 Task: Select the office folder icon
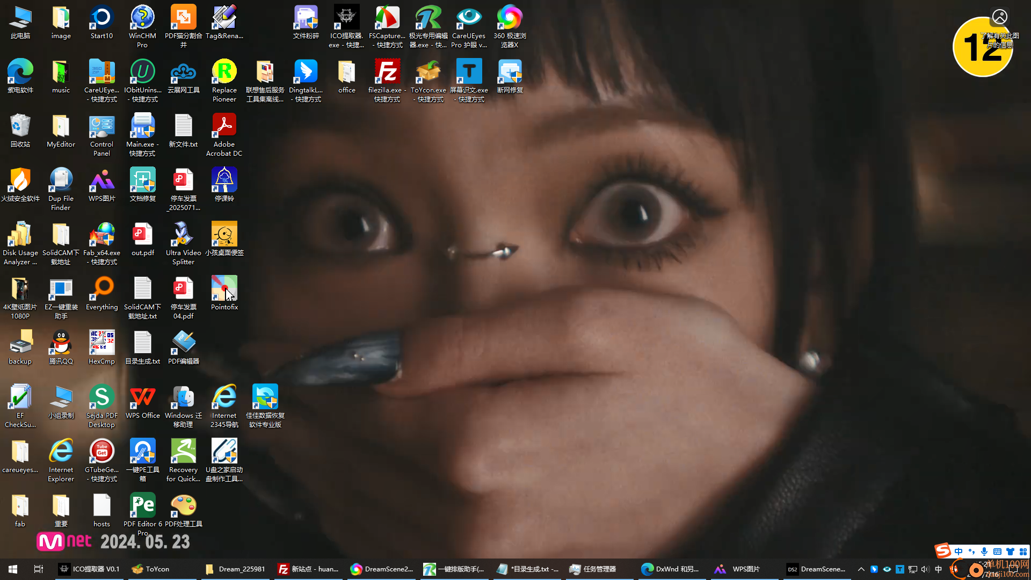tap(347, 76)
